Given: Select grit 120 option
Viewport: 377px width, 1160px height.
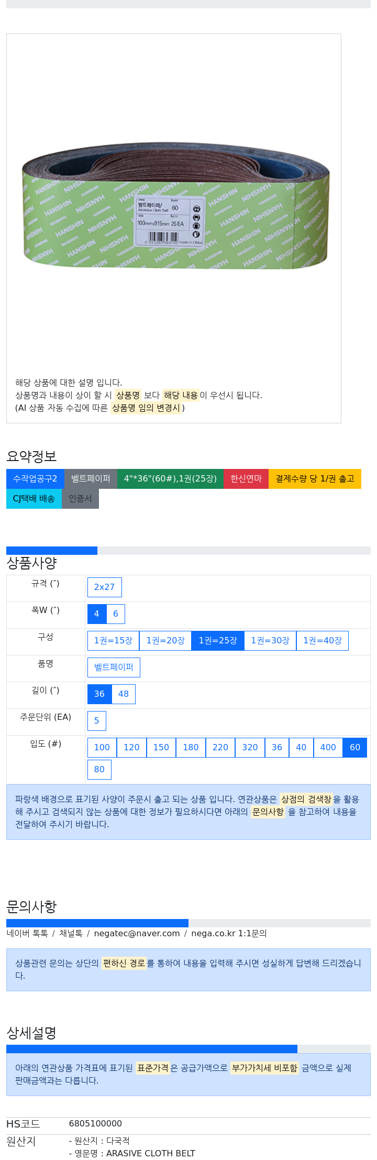Looking at the screenshot, I should click(131, 748).
